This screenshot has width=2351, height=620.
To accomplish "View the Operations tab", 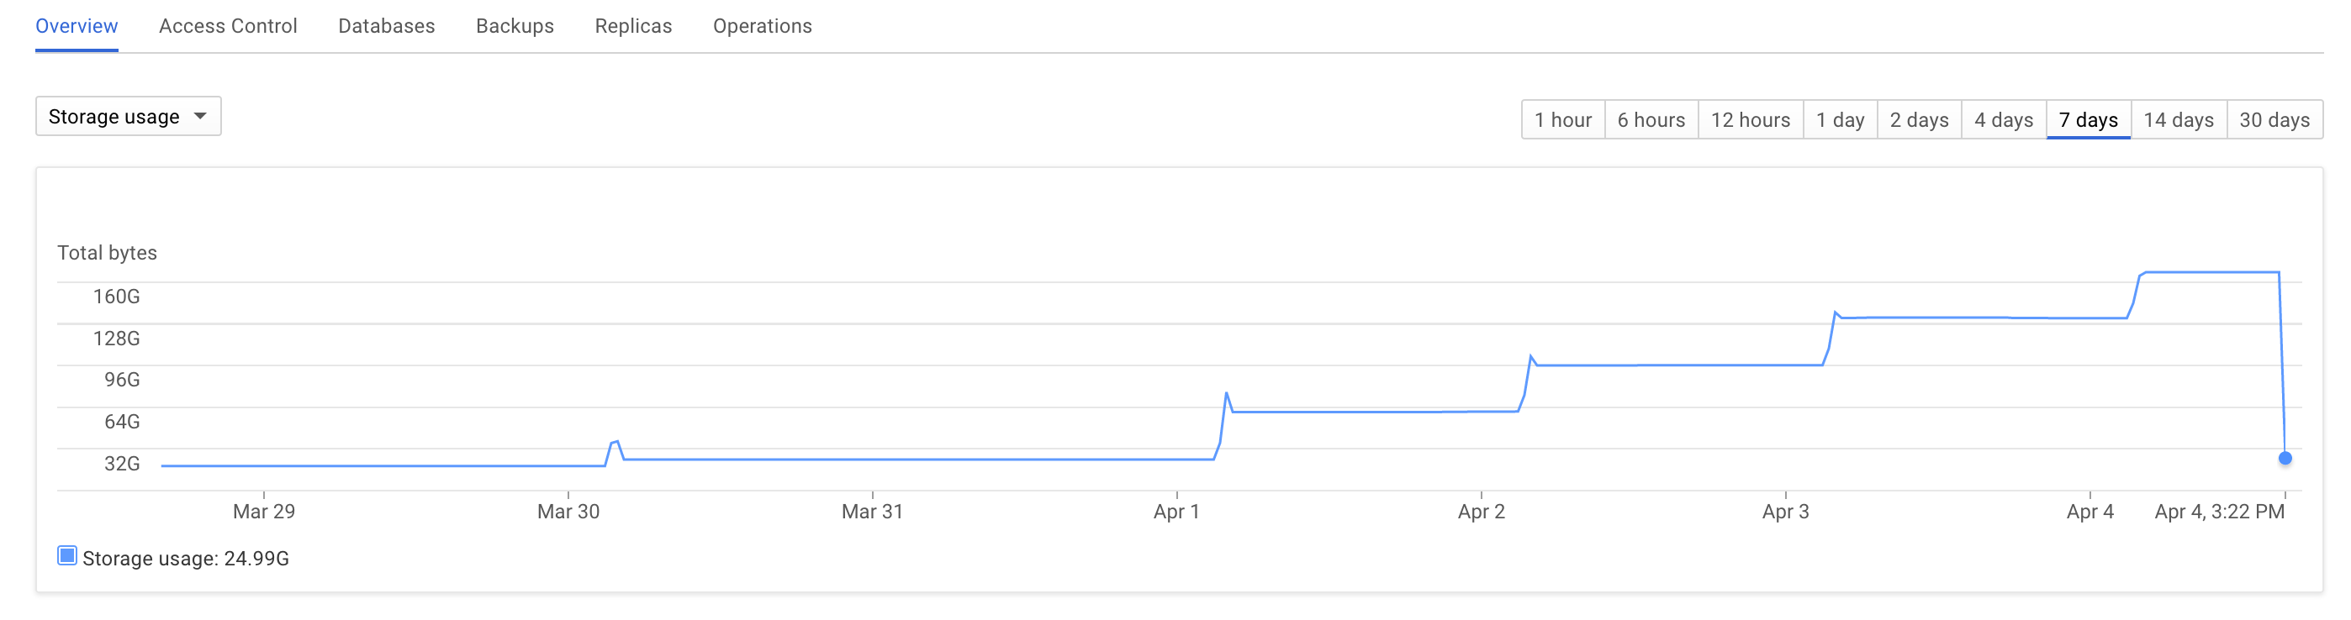I will [x=763, y=26].
